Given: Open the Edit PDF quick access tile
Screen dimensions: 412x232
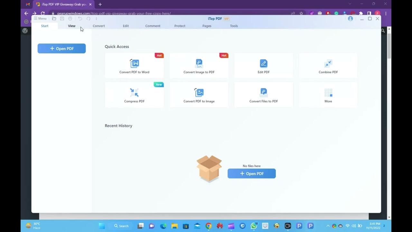Looking at the screenshot, I should [264, 66].
